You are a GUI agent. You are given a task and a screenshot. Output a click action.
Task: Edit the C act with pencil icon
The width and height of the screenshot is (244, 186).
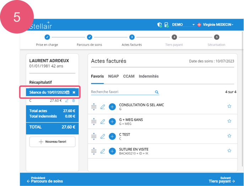click(x=67, y=101)
